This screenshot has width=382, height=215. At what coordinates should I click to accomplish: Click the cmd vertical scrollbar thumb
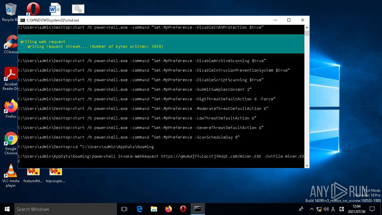pos(307,33)
